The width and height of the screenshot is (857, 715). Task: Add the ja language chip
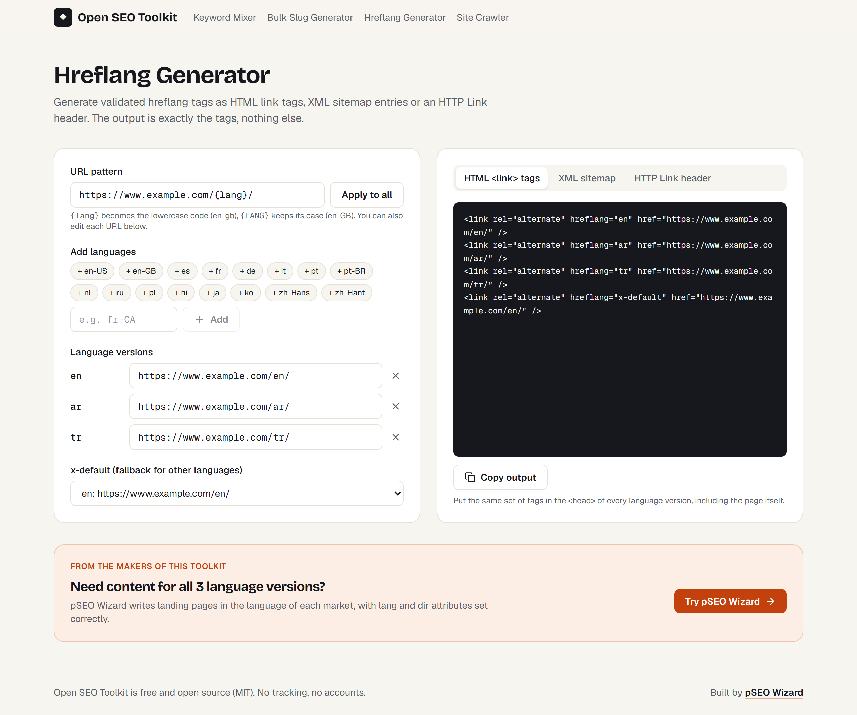click(x=213, y=293)
